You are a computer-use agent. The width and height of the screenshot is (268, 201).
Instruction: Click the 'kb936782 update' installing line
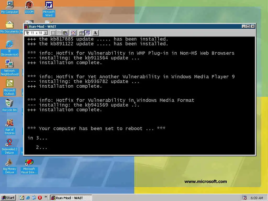[83, 82]
